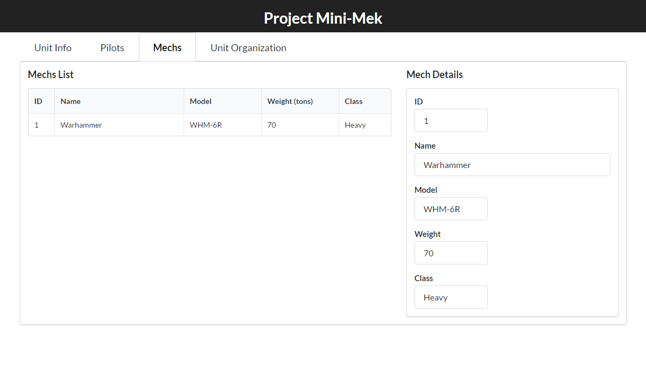Click the ID input field in Mech Details

click(451, 121)
